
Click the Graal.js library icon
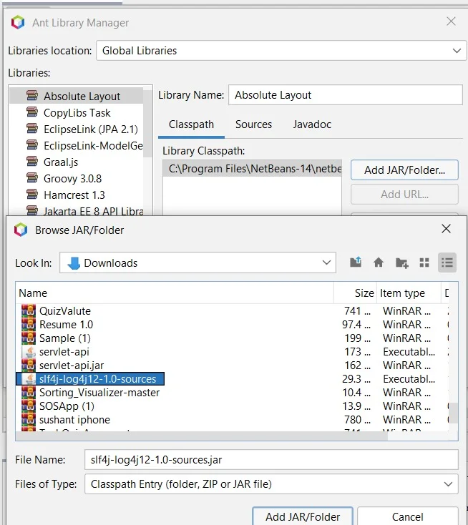pos(32,162)
